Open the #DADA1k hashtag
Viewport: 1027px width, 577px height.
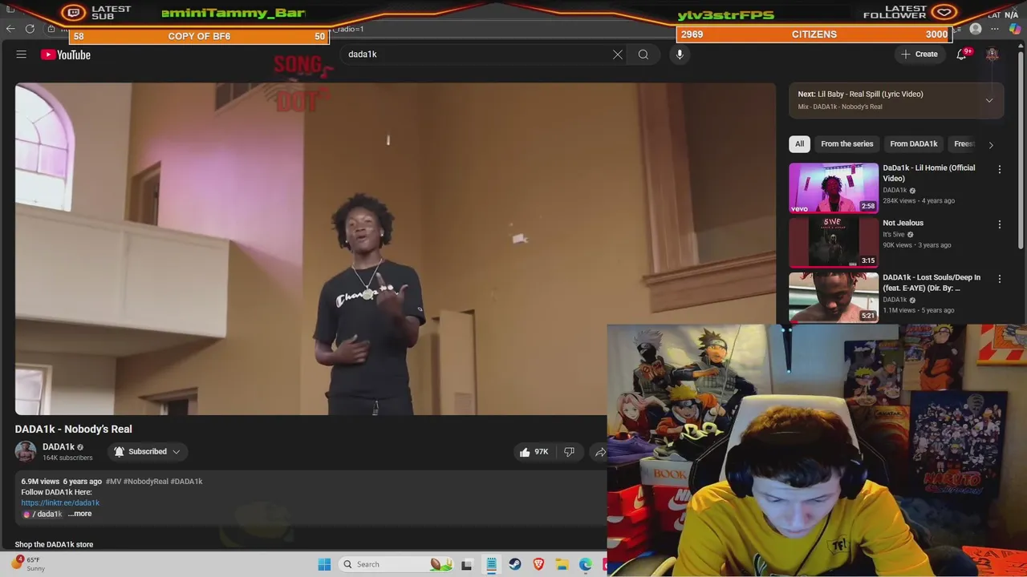pos(186,482)
